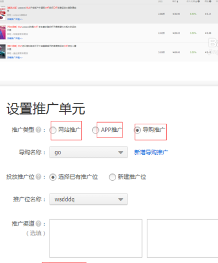Click the left 推广渠道 text box

coord(96,238)
